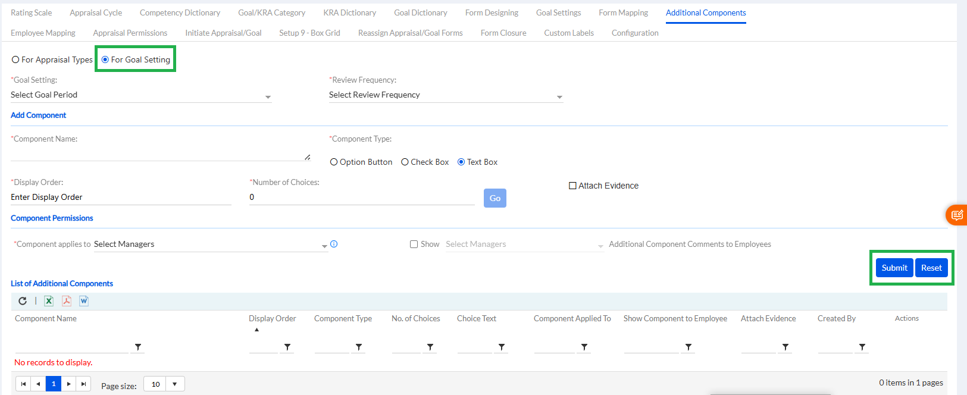Choose Option Button as component type
This screenshot has height=395, width=967.
tap(334, 162)
